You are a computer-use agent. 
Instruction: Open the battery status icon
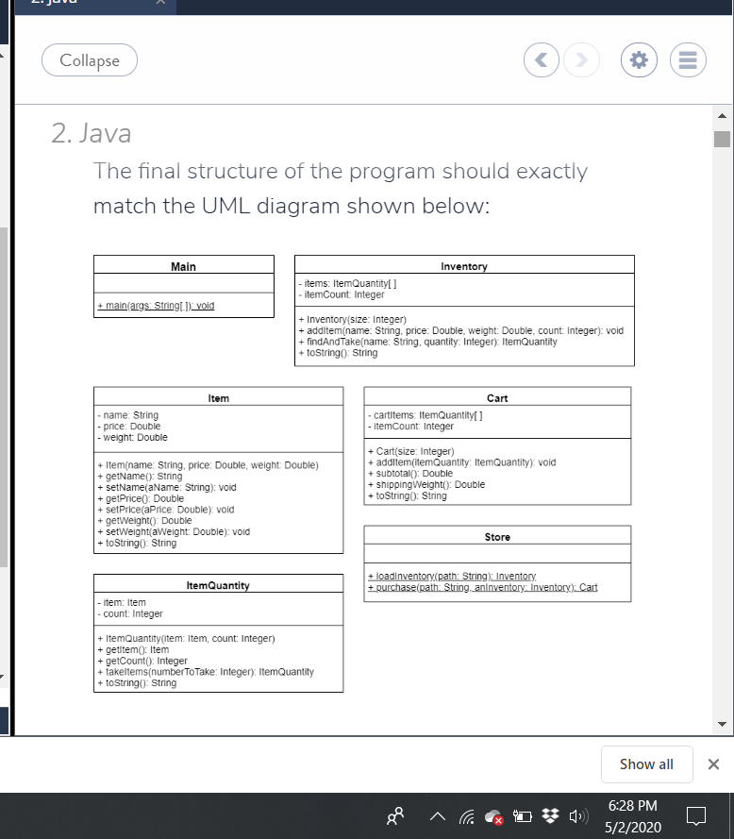[x=522, y=816]
